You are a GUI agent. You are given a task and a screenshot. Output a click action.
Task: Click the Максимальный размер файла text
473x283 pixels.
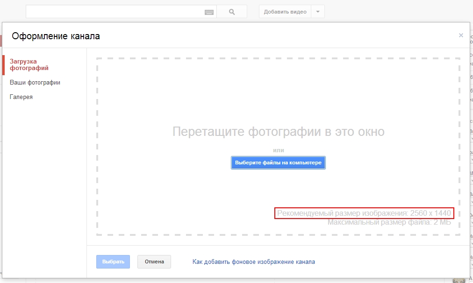coord(389,222)
